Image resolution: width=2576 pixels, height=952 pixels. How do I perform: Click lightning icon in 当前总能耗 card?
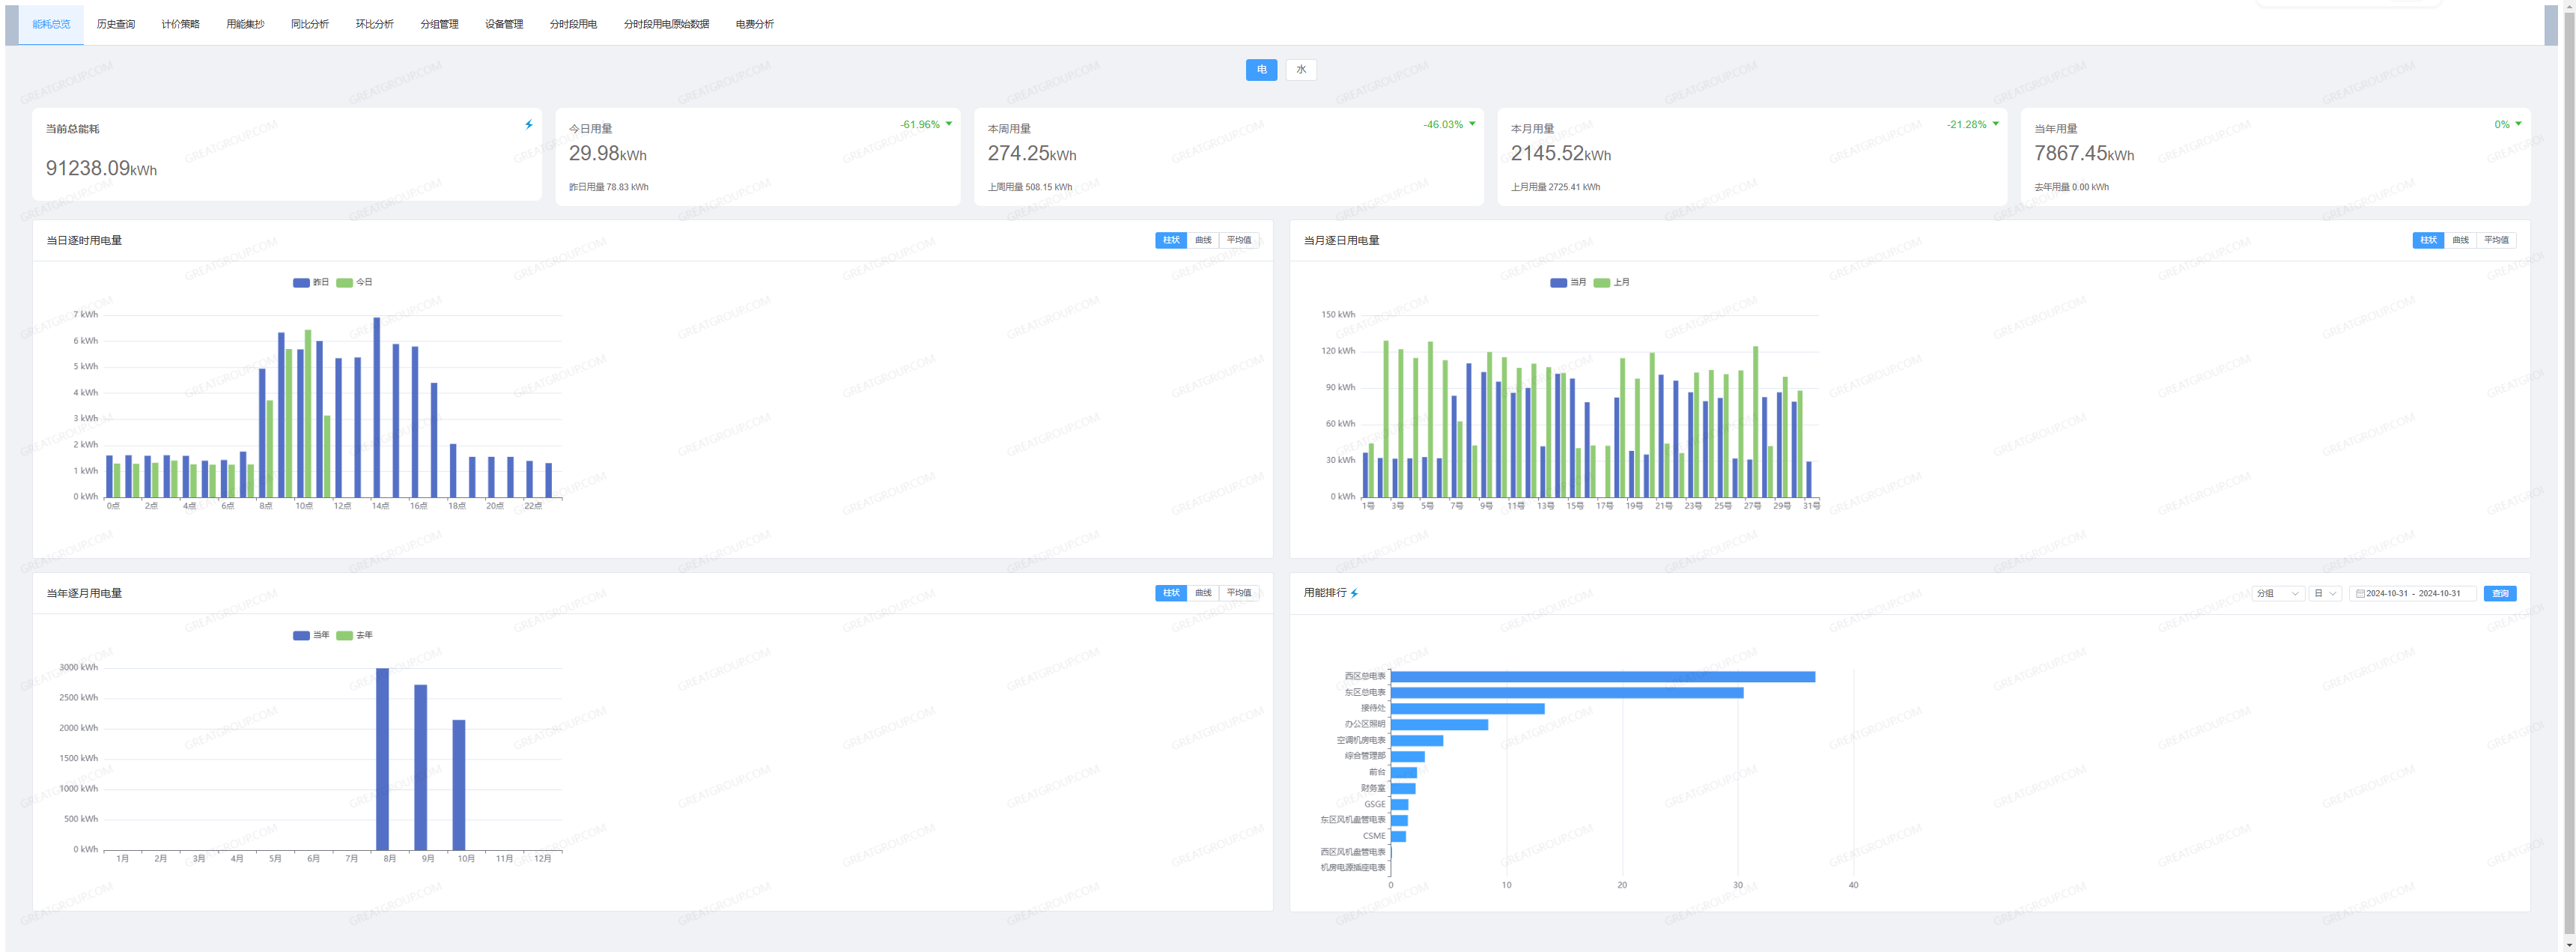tap(529, 125)
